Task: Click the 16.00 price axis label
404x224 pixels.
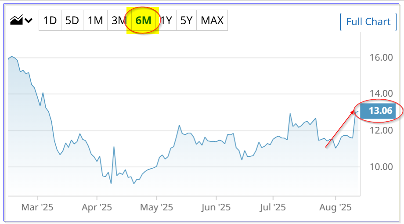Action: 381,58
